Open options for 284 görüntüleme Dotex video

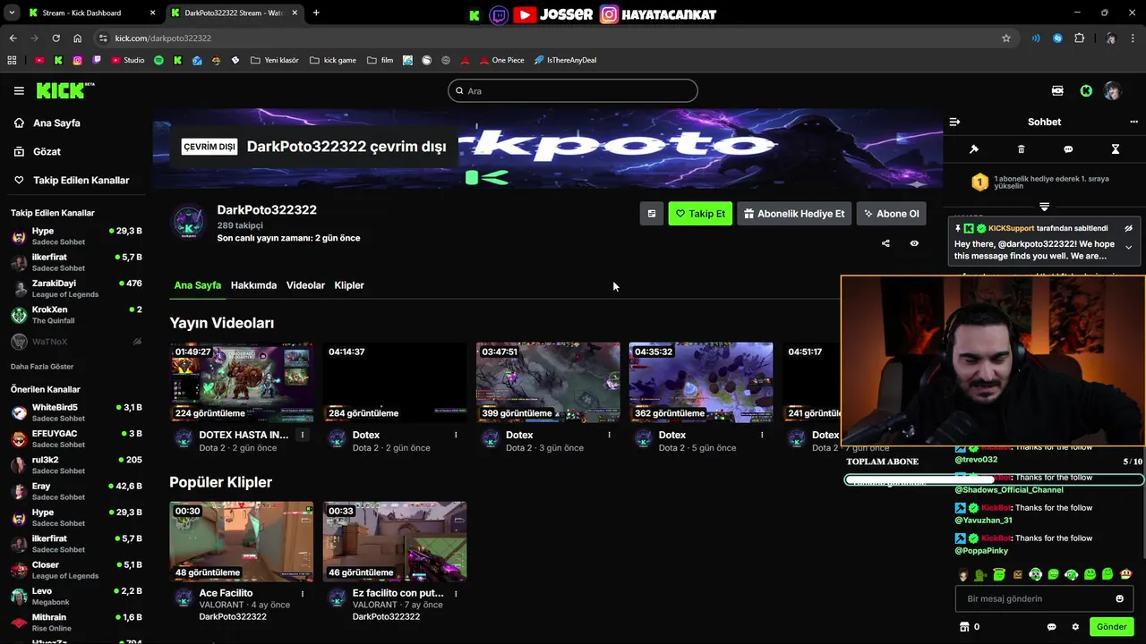[456, 435]
